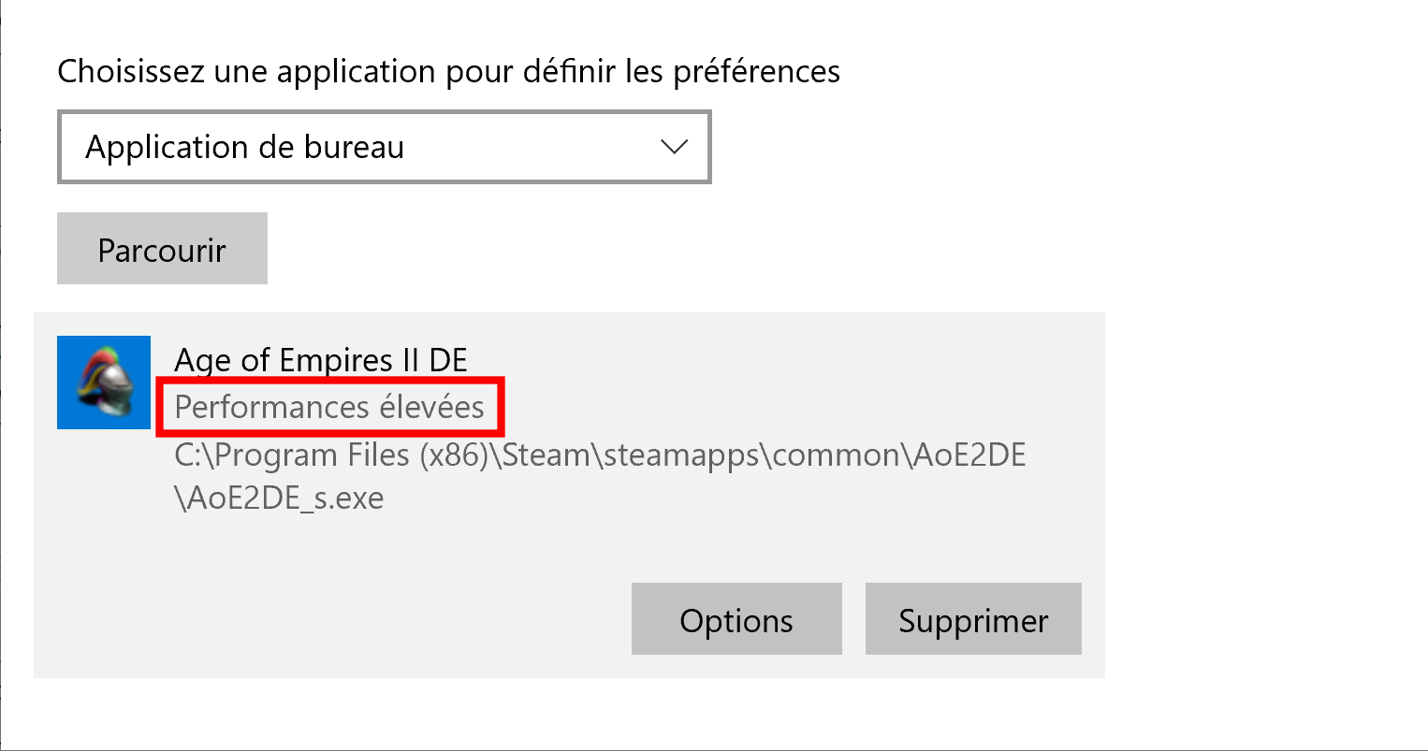Click the Choisissez une application heading
This screenshot has height=751, width=1428.
click(x=449, y=71)
